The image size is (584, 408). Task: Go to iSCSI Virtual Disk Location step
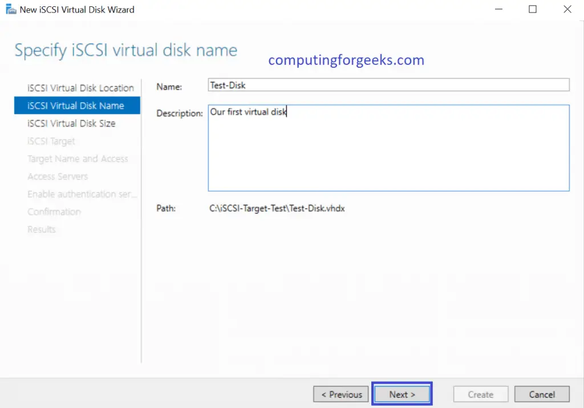(80, 88)
